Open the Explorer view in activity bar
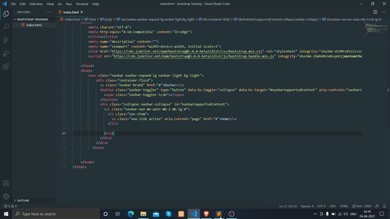The image size is (390, 219). 6,14
